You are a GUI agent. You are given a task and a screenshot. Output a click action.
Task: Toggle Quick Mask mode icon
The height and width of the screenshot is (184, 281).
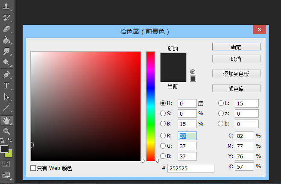(x=6, y=164)
